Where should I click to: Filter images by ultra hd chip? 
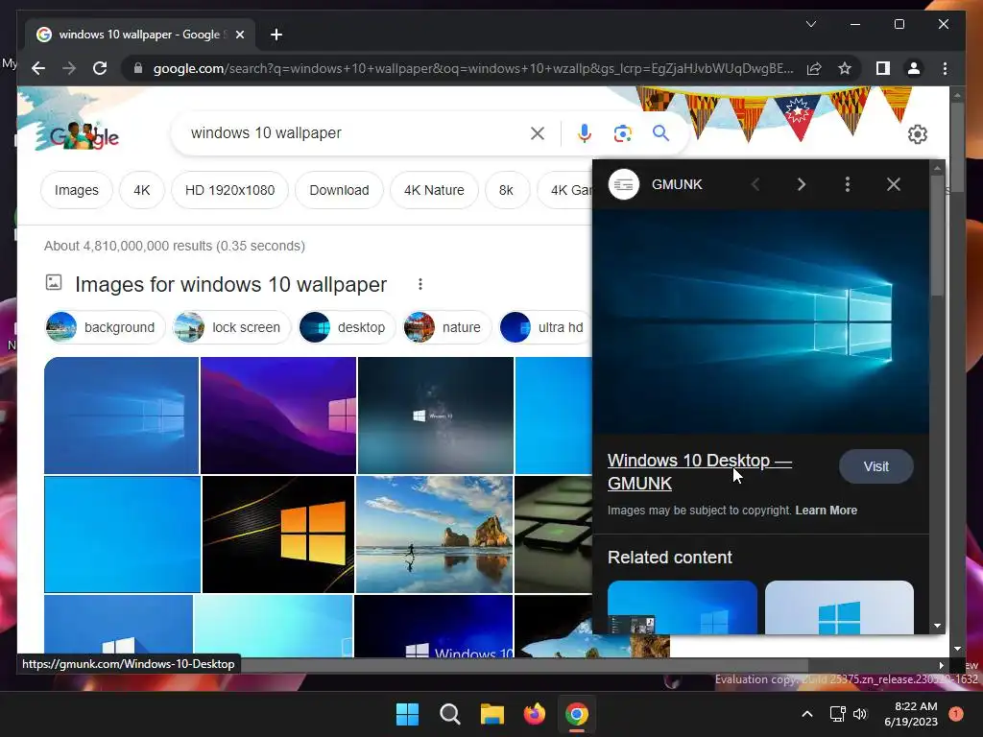tap(545, 327)
